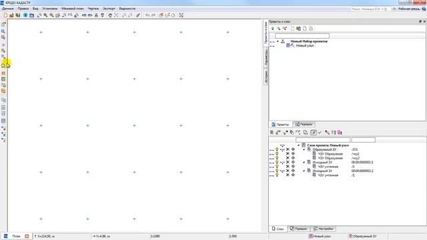This screenshot has height=240, width=427.
Task: Click the move cross icon on Образуемый ЗУ row
Action: pyautogui.click(x=293, y=149)
